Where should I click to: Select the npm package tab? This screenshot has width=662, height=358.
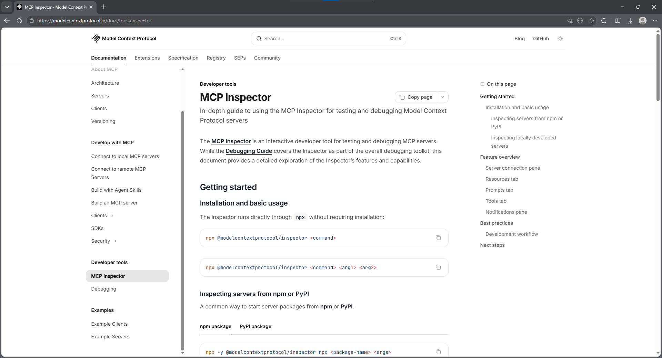215,326
